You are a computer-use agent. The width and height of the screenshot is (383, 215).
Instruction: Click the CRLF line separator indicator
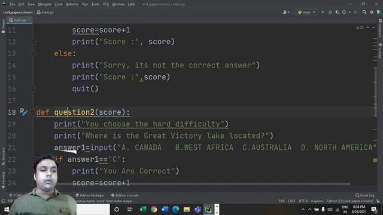[x=291, y=201]
